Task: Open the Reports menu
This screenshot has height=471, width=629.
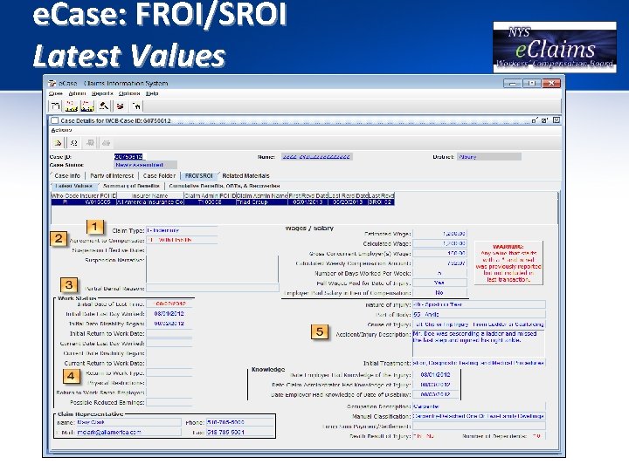Action: 102,93
